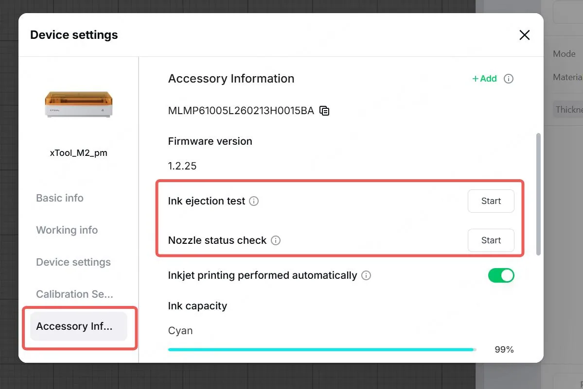583x389 pixels.
Task: Show Ink ejection test info tooltip
Action: pyautogui.click(x=254, y=201)
